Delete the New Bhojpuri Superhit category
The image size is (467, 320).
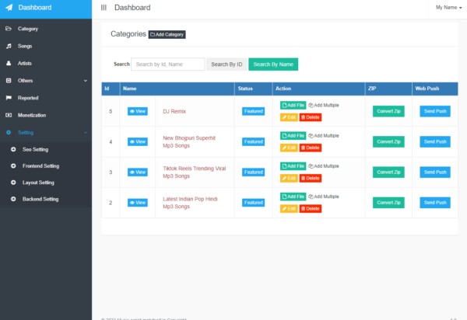coord(311,148)
